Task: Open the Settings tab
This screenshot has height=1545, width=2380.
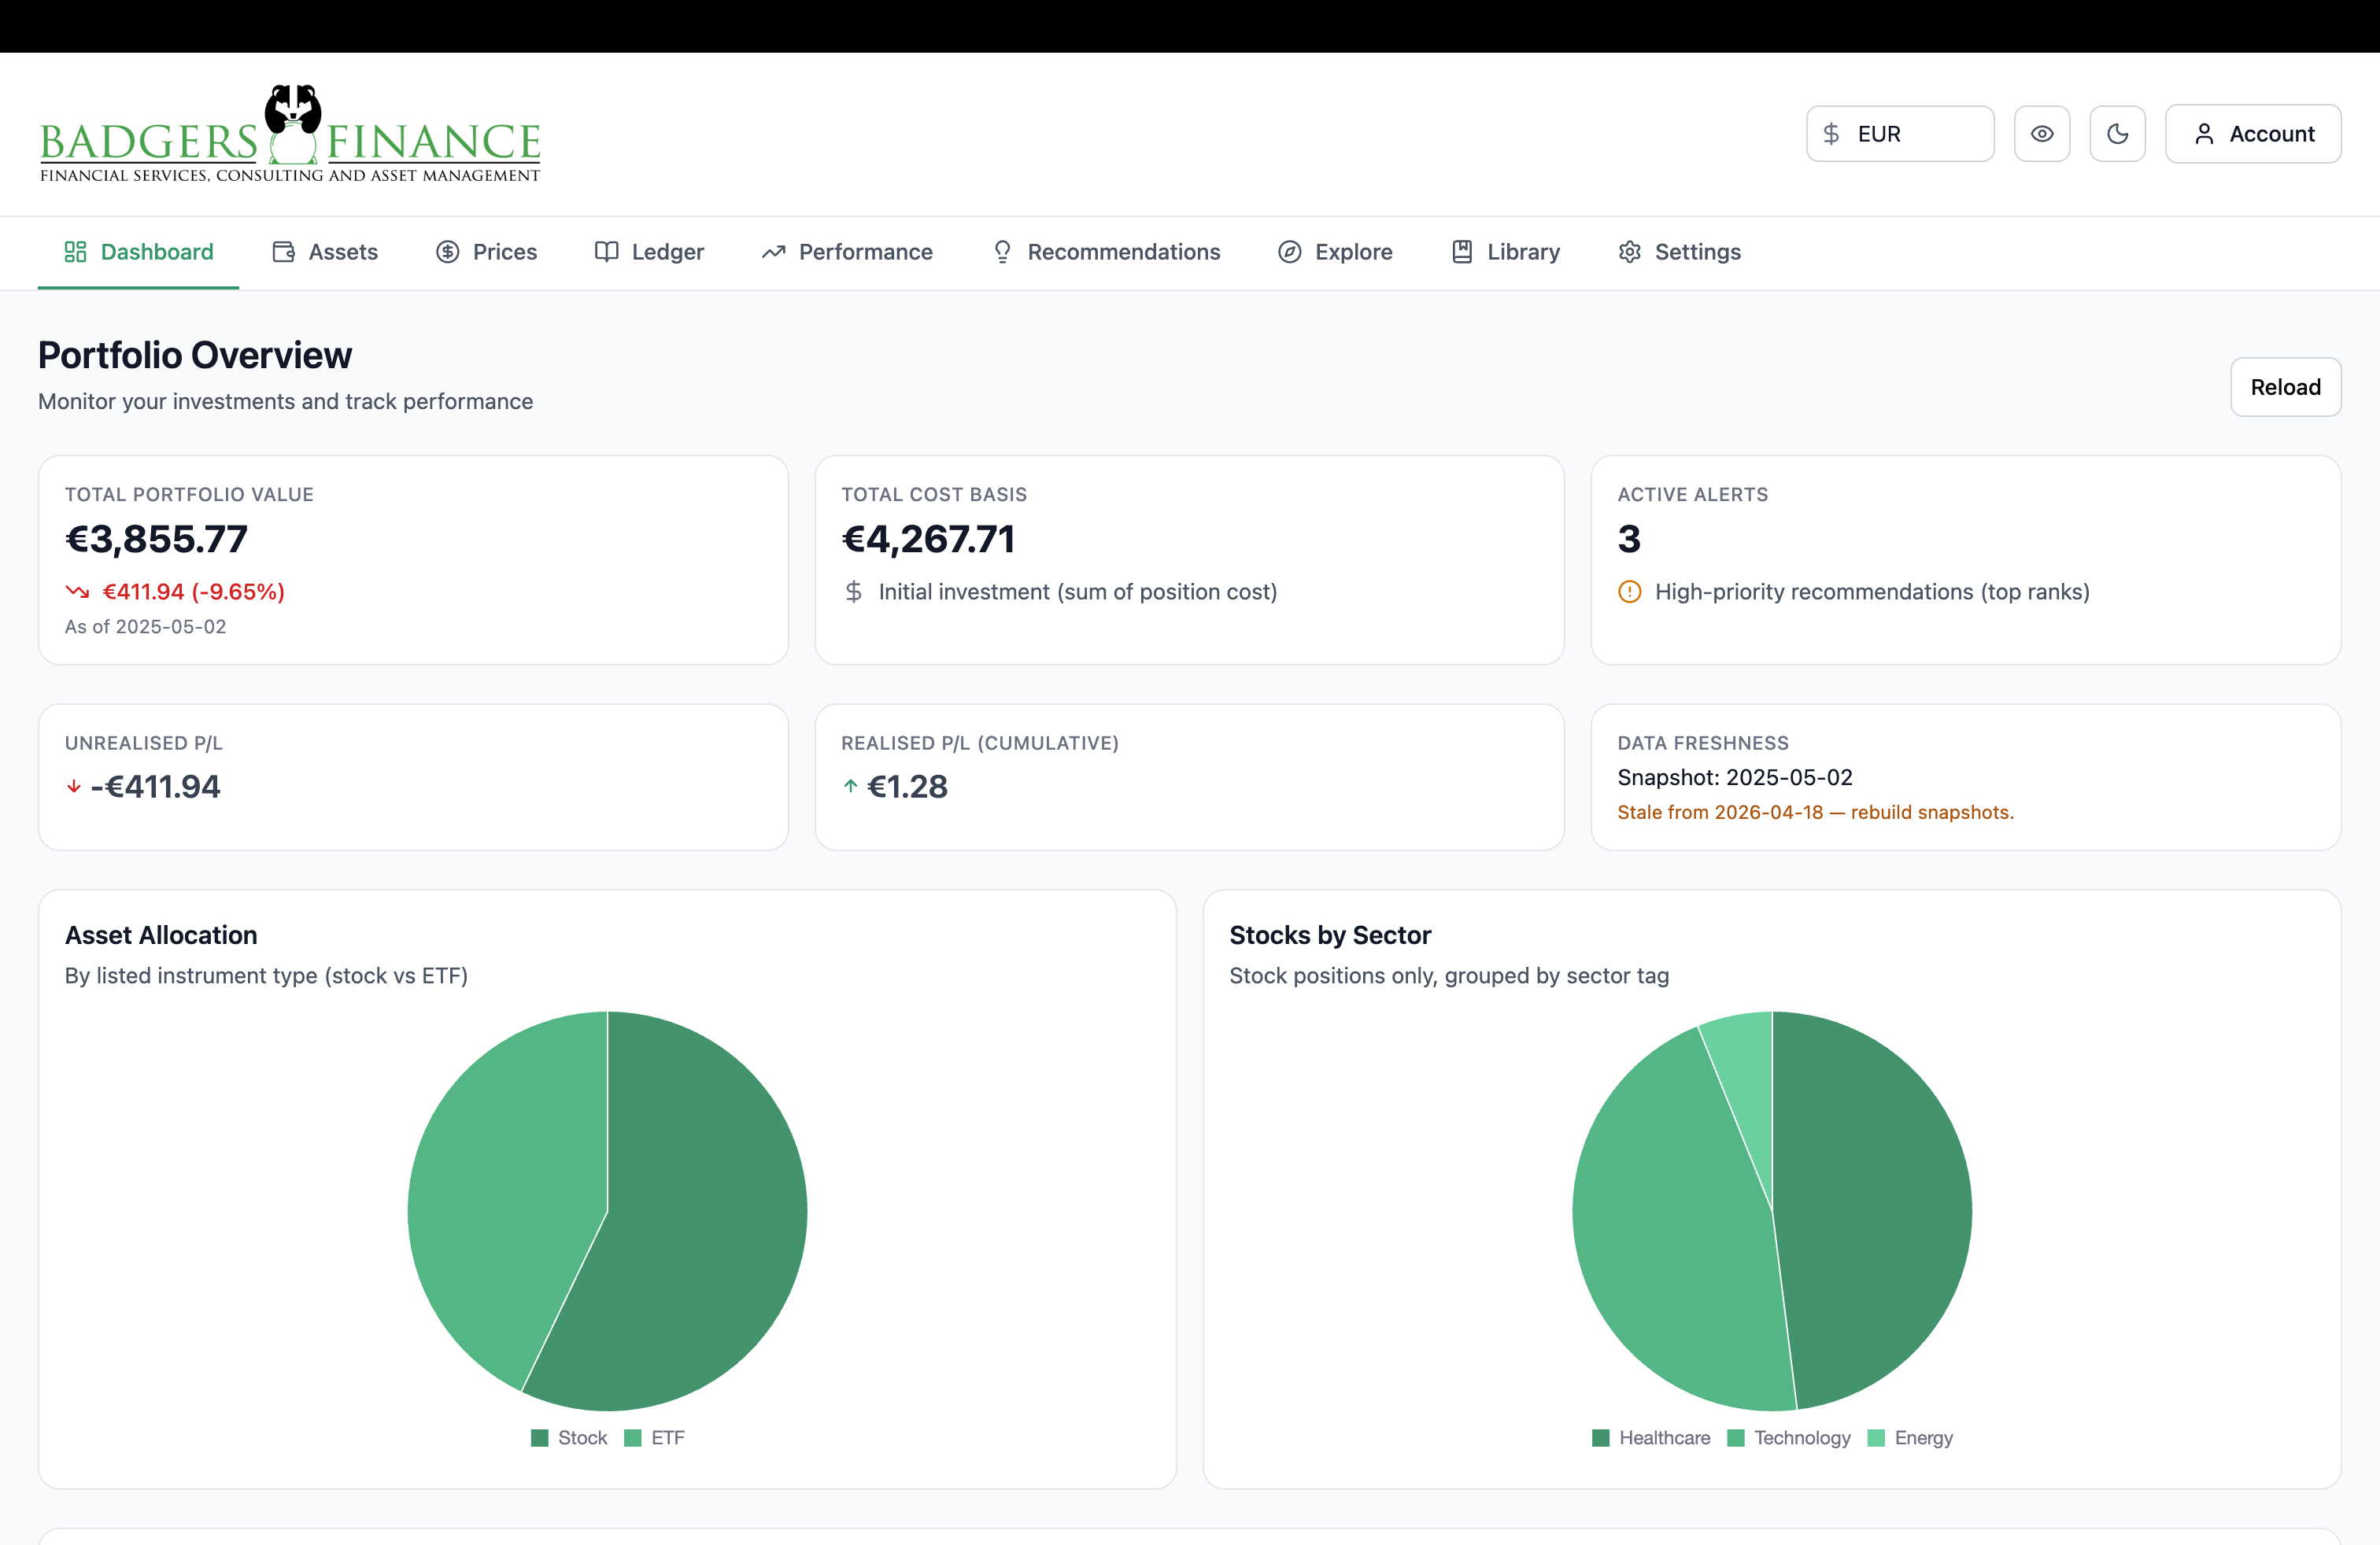Action: pyautogui.click(x=1680, y=252)
